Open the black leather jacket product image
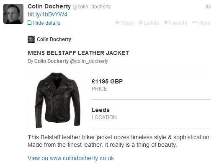This screenshot has height=164, width=214. coord(58,100)
